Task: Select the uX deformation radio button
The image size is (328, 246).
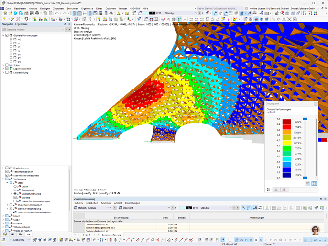Action: (11, 43)
